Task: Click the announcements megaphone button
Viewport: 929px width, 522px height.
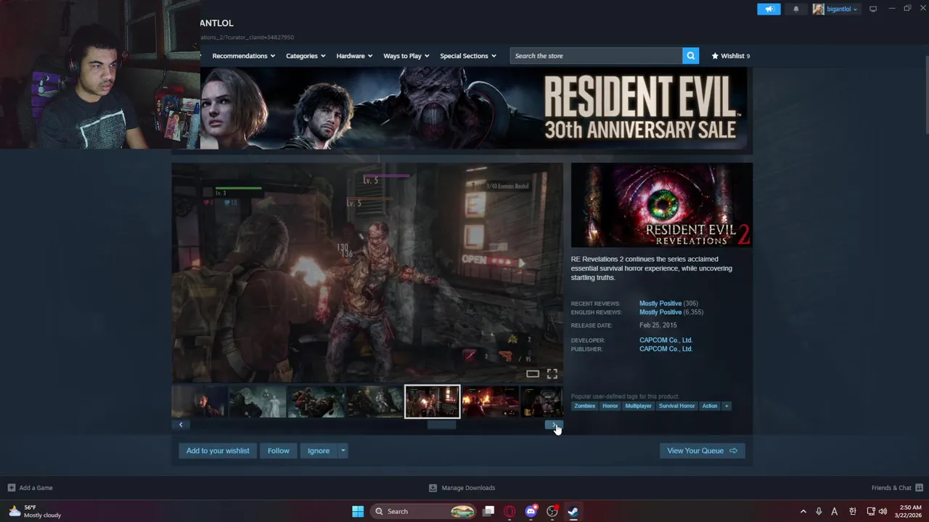Action: (769, 9)
